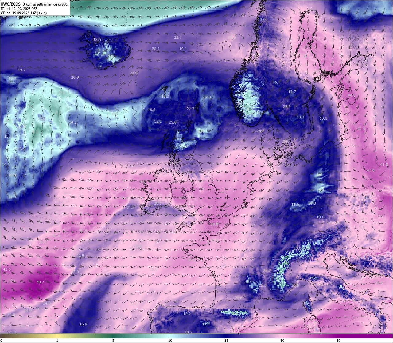Click the 13.3 value label
This screenshot has width=393, height=343.
coord(300,117)
